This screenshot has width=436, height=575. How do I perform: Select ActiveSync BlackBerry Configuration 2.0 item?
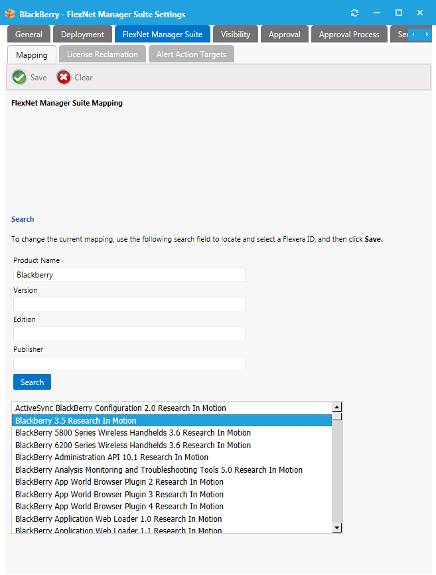pos(121,408)
